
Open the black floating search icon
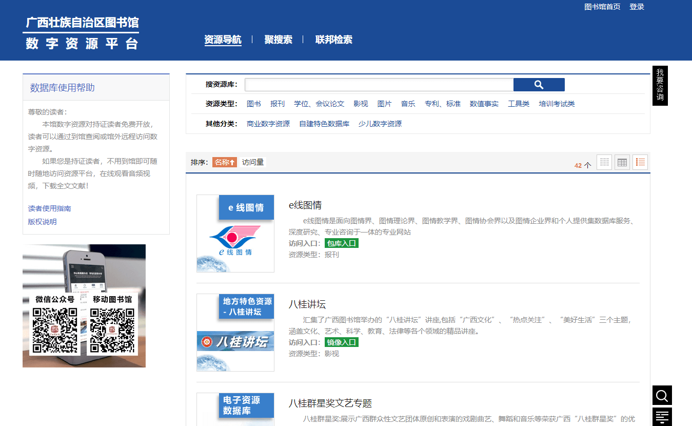click(662, 395)
